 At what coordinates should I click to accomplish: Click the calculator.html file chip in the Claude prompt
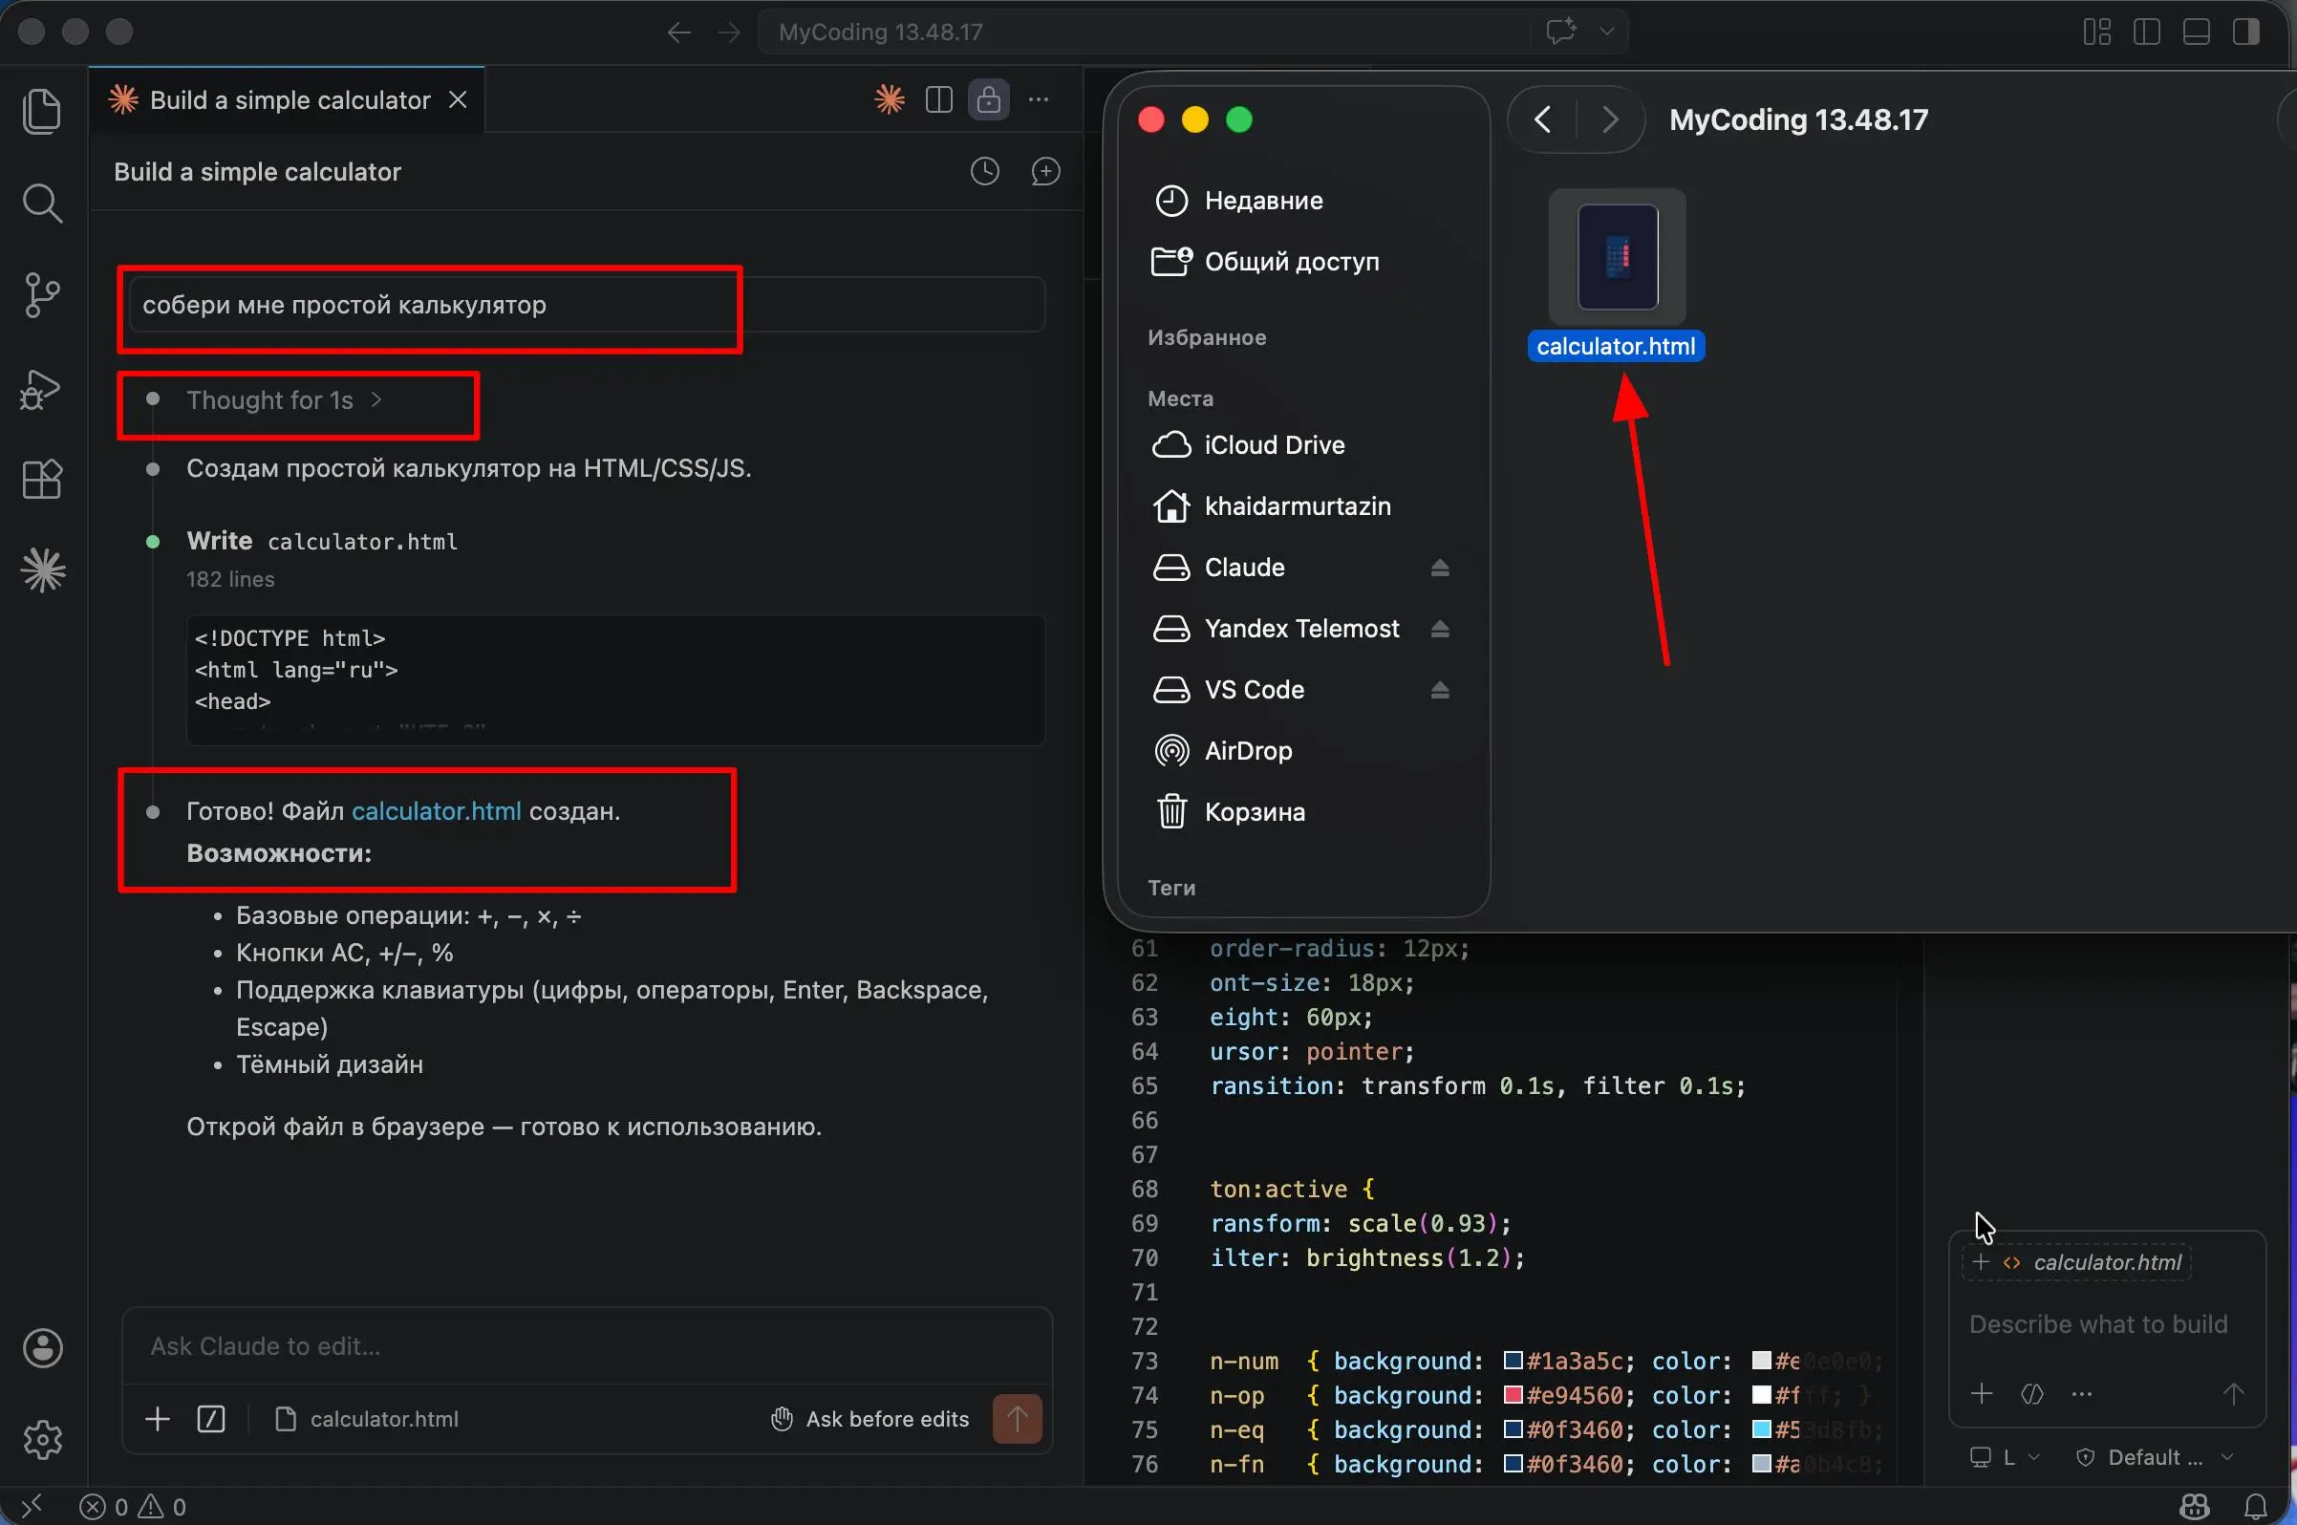[x=368, y=1419]
